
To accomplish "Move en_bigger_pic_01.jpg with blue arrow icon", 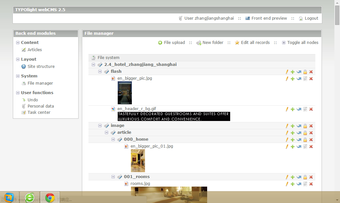I will (x=299, y=147).
